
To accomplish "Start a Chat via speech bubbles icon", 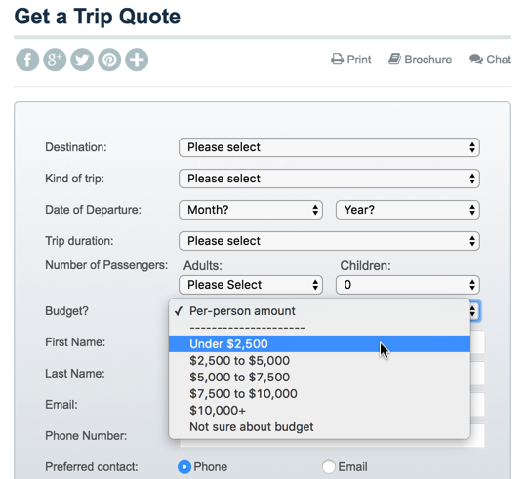I will pos(476,60).
